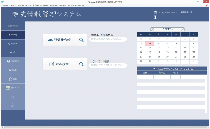The image size is (210, 129).
Task: Click the horizontal scrollbar at window bottom
Action: 105,127
